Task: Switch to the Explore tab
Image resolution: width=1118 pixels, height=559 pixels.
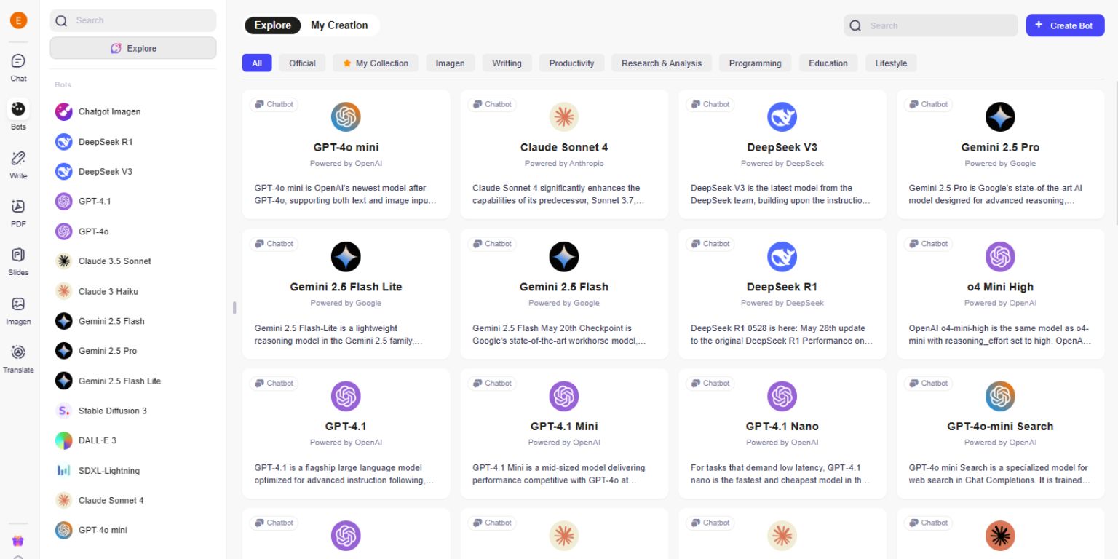Action: (x=272, y=25)
